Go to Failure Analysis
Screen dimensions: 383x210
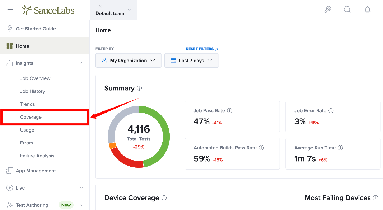(x=37, y=156)
